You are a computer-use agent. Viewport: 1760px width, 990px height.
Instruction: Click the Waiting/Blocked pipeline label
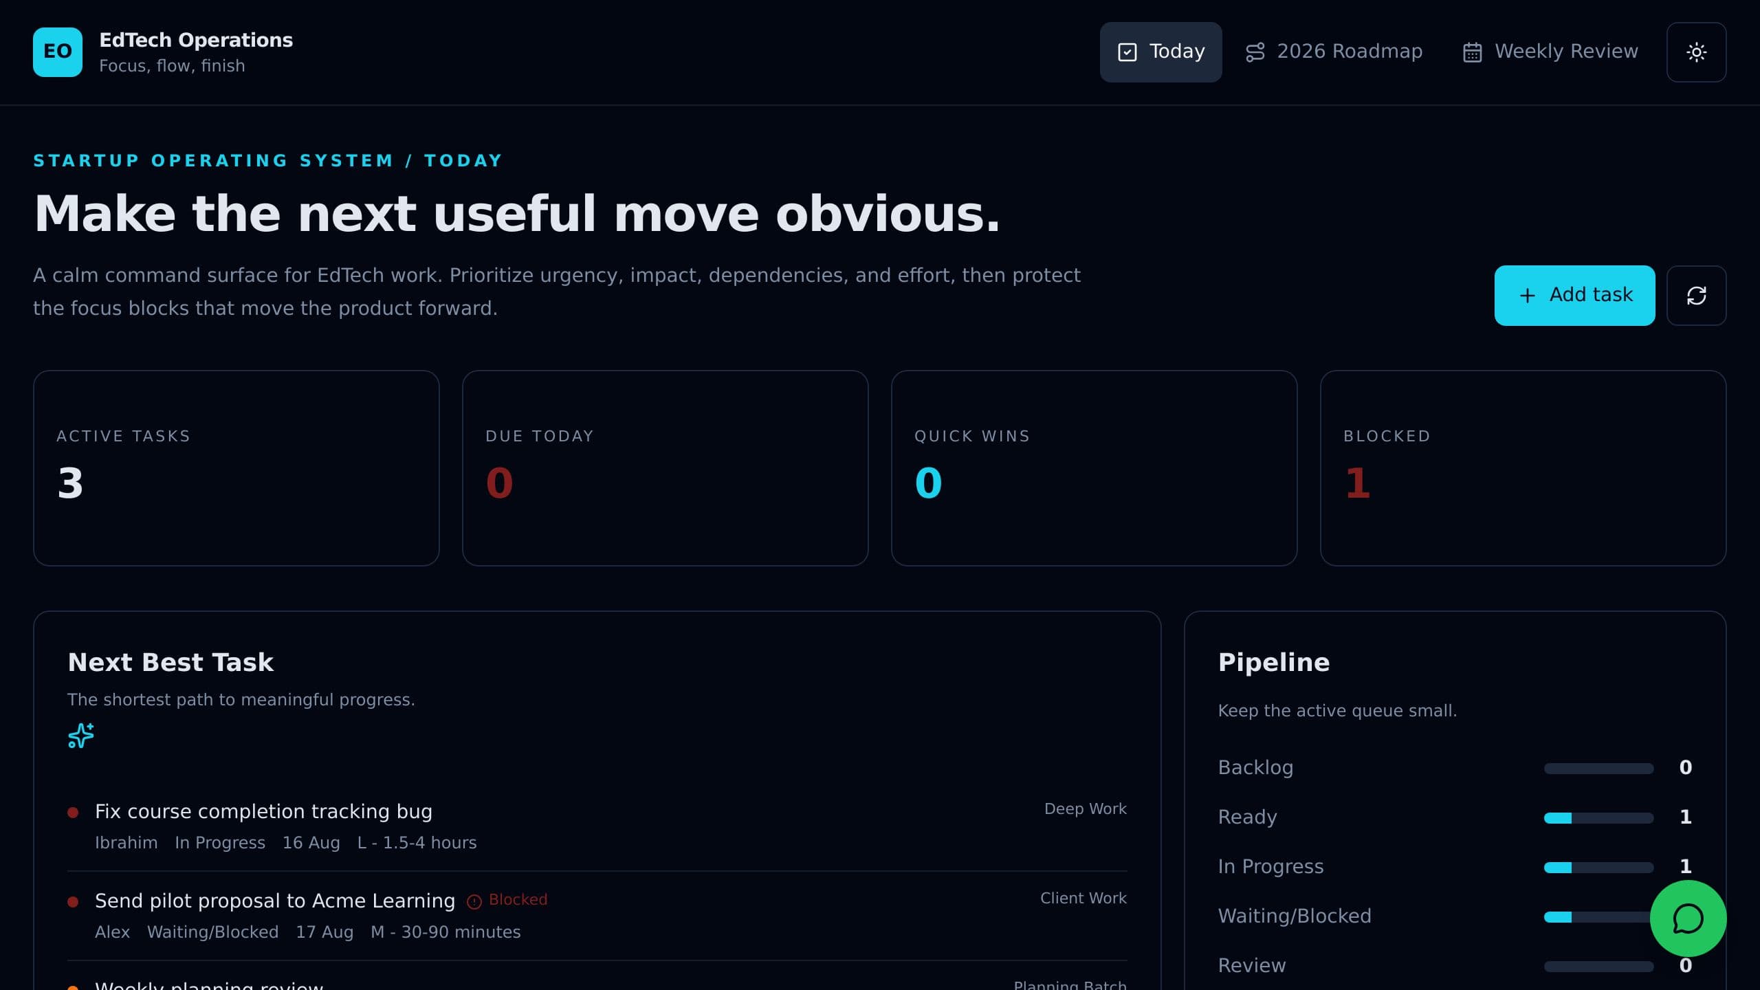pos(1295,916)
